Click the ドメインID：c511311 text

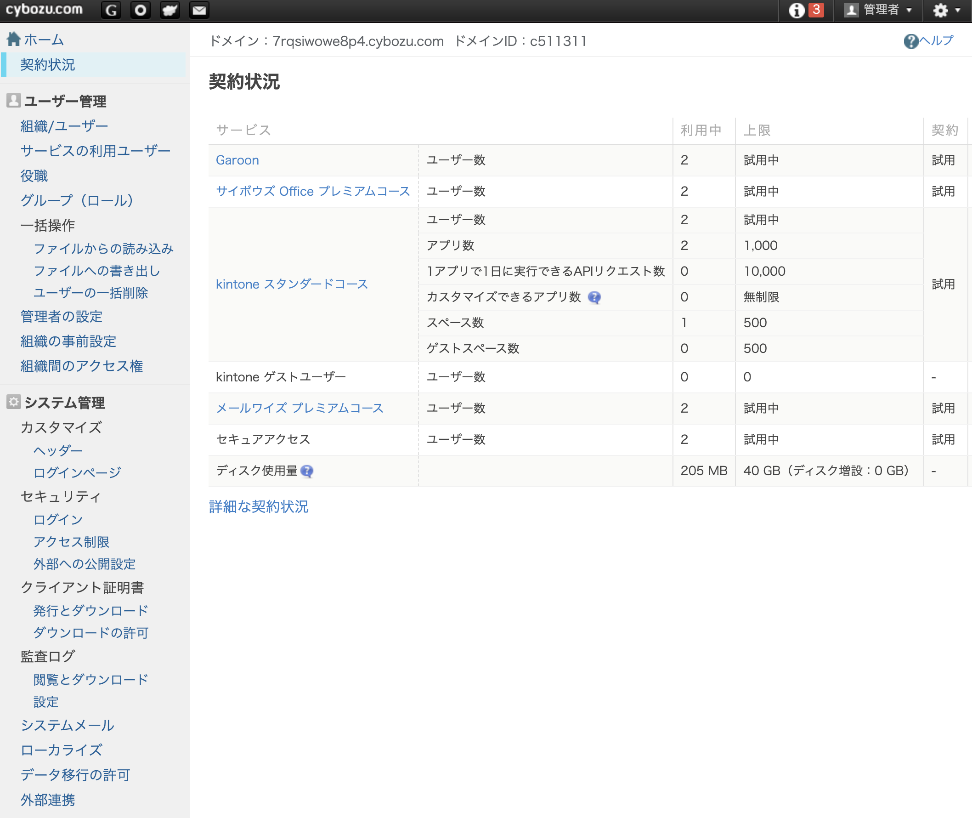(x=520, y=41)
